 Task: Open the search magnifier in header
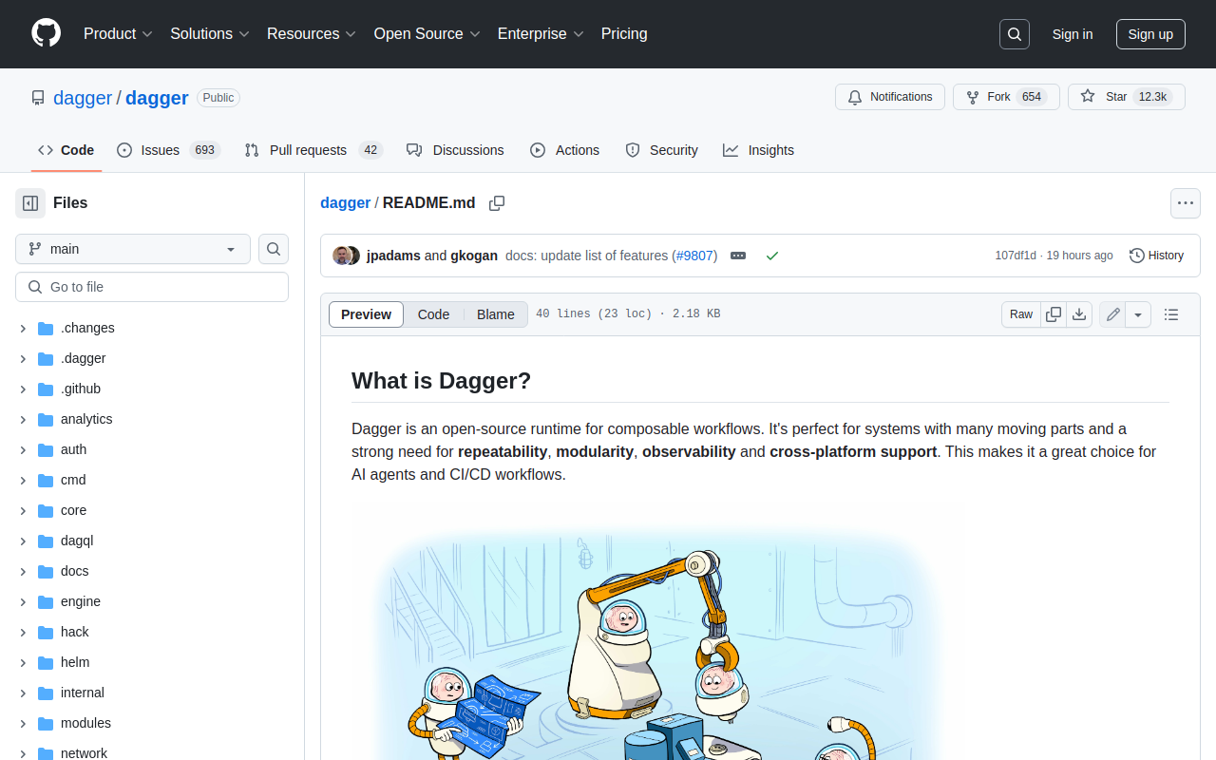click(1015, 34)
